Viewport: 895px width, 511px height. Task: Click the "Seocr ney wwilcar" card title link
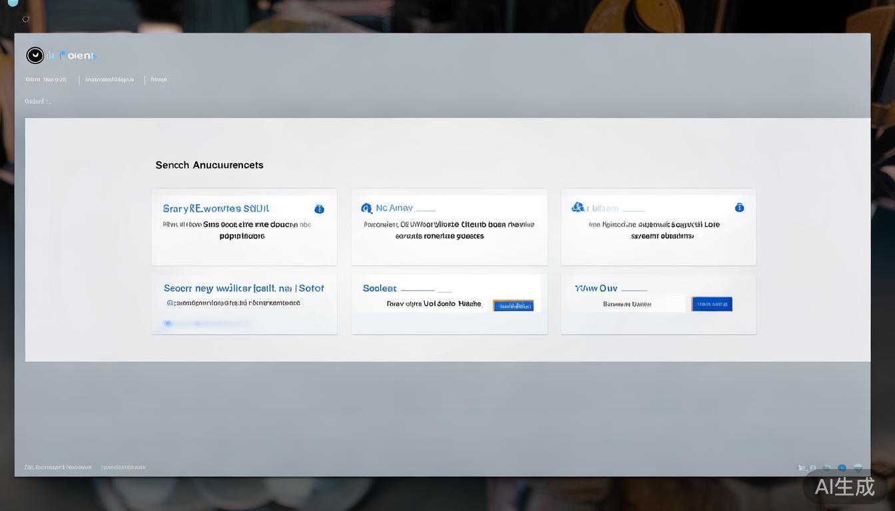pyautogui.click(x=244, y=288)
